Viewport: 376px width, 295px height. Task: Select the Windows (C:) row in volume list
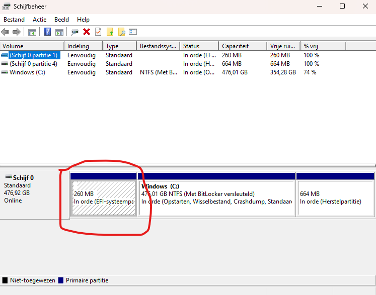click(x=27, y=72)
